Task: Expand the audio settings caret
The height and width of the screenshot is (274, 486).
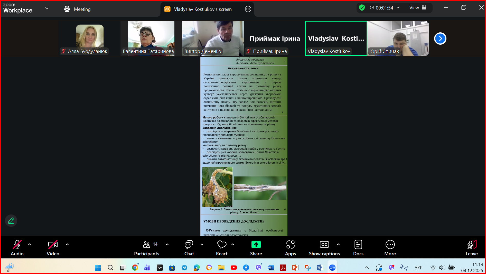Action: click(30, 244)
